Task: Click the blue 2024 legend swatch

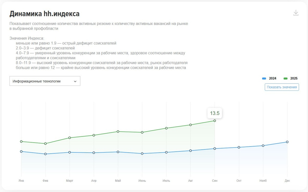Action: coord(264,78)
